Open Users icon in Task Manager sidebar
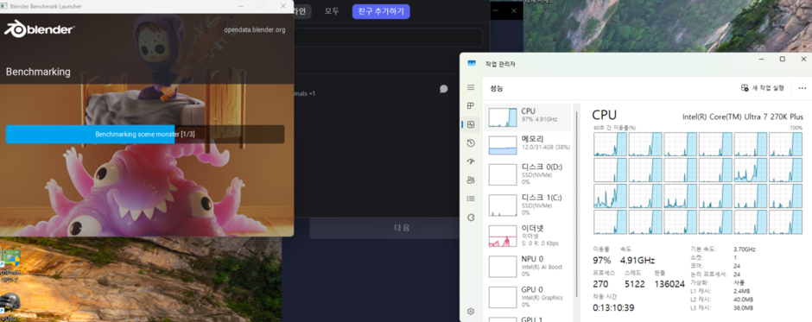 click(470, 180)
